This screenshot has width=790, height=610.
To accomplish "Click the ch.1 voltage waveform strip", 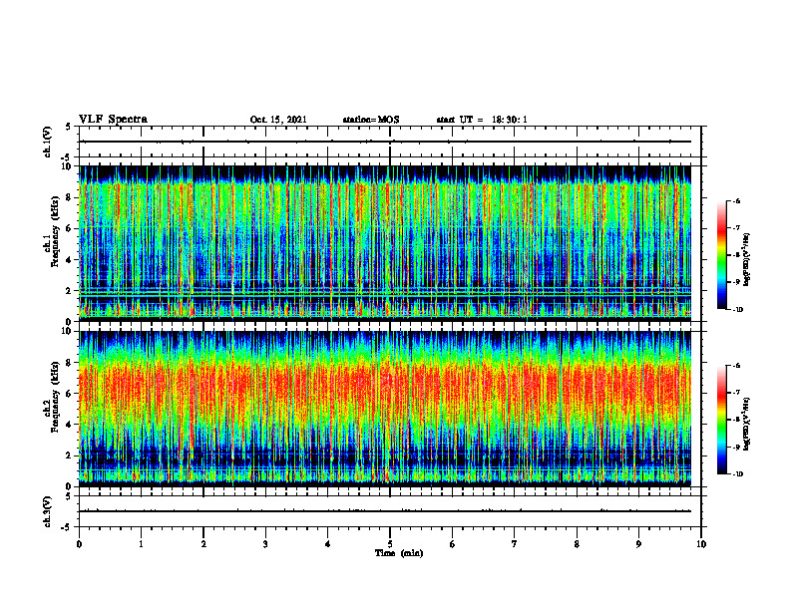I will click(x=390, y=142).
